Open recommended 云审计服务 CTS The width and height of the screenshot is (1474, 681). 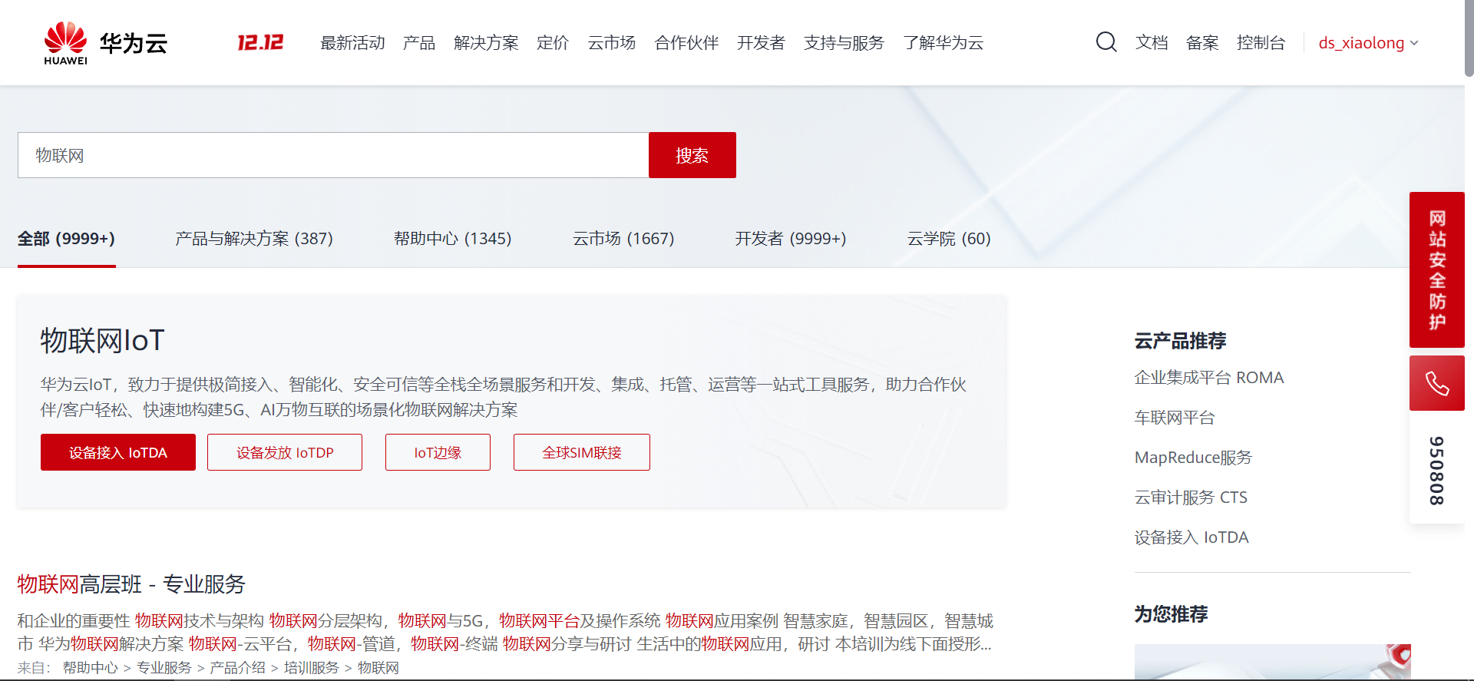click(1191, 498)
